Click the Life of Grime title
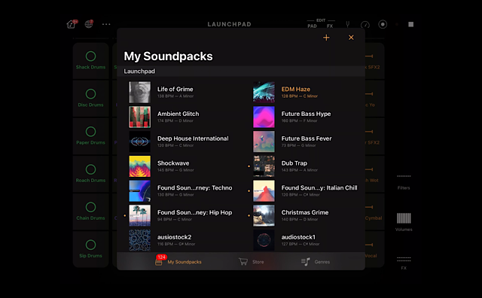This screenshot has width=482, height=298. pos(175,89)
